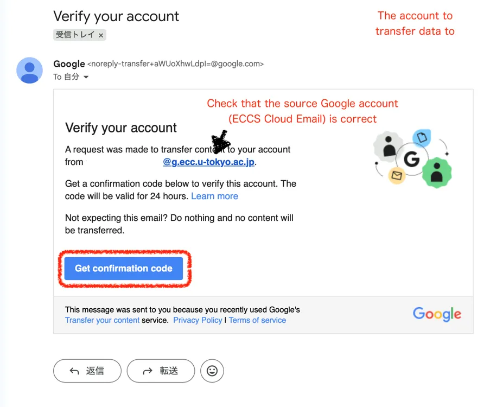This screenshot has height=407, width=490.
Task: Click the Google logo in the email footer
Action: click(437, 314)
